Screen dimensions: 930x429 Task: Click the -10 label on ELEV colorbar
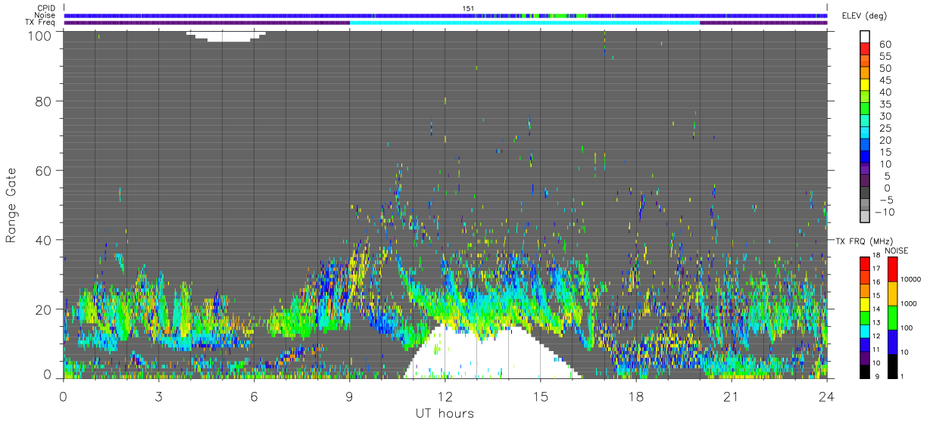[883, 213]
